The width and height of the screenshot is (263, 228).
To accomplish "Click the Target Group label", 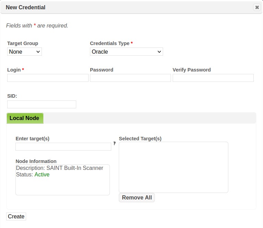I will point(23,43).
